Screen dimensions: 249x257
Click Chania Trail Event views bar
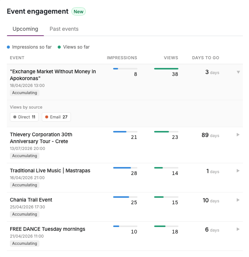click(166, 197)
